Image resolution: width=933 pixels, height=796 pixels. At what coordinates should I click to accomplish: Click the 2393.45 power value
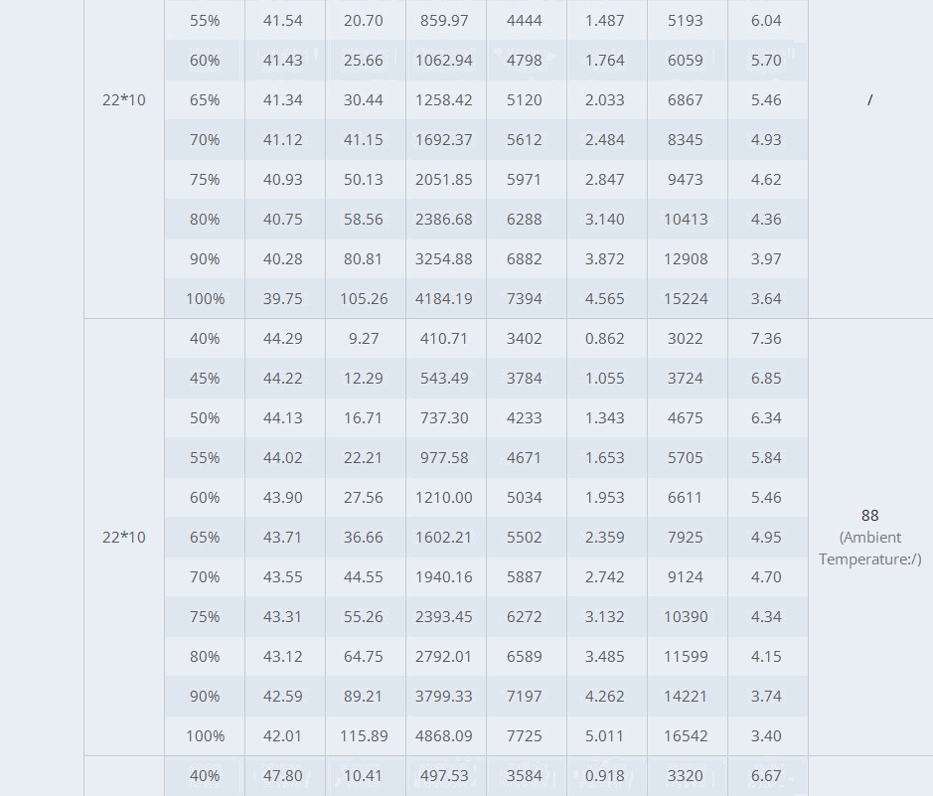pyautogui.click(x=444, y=616)
